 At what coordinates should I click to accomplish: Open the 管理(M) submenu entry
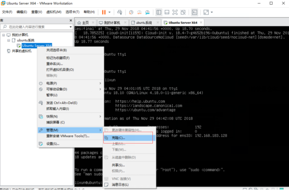pyautogui.click(x=70, y=130)
